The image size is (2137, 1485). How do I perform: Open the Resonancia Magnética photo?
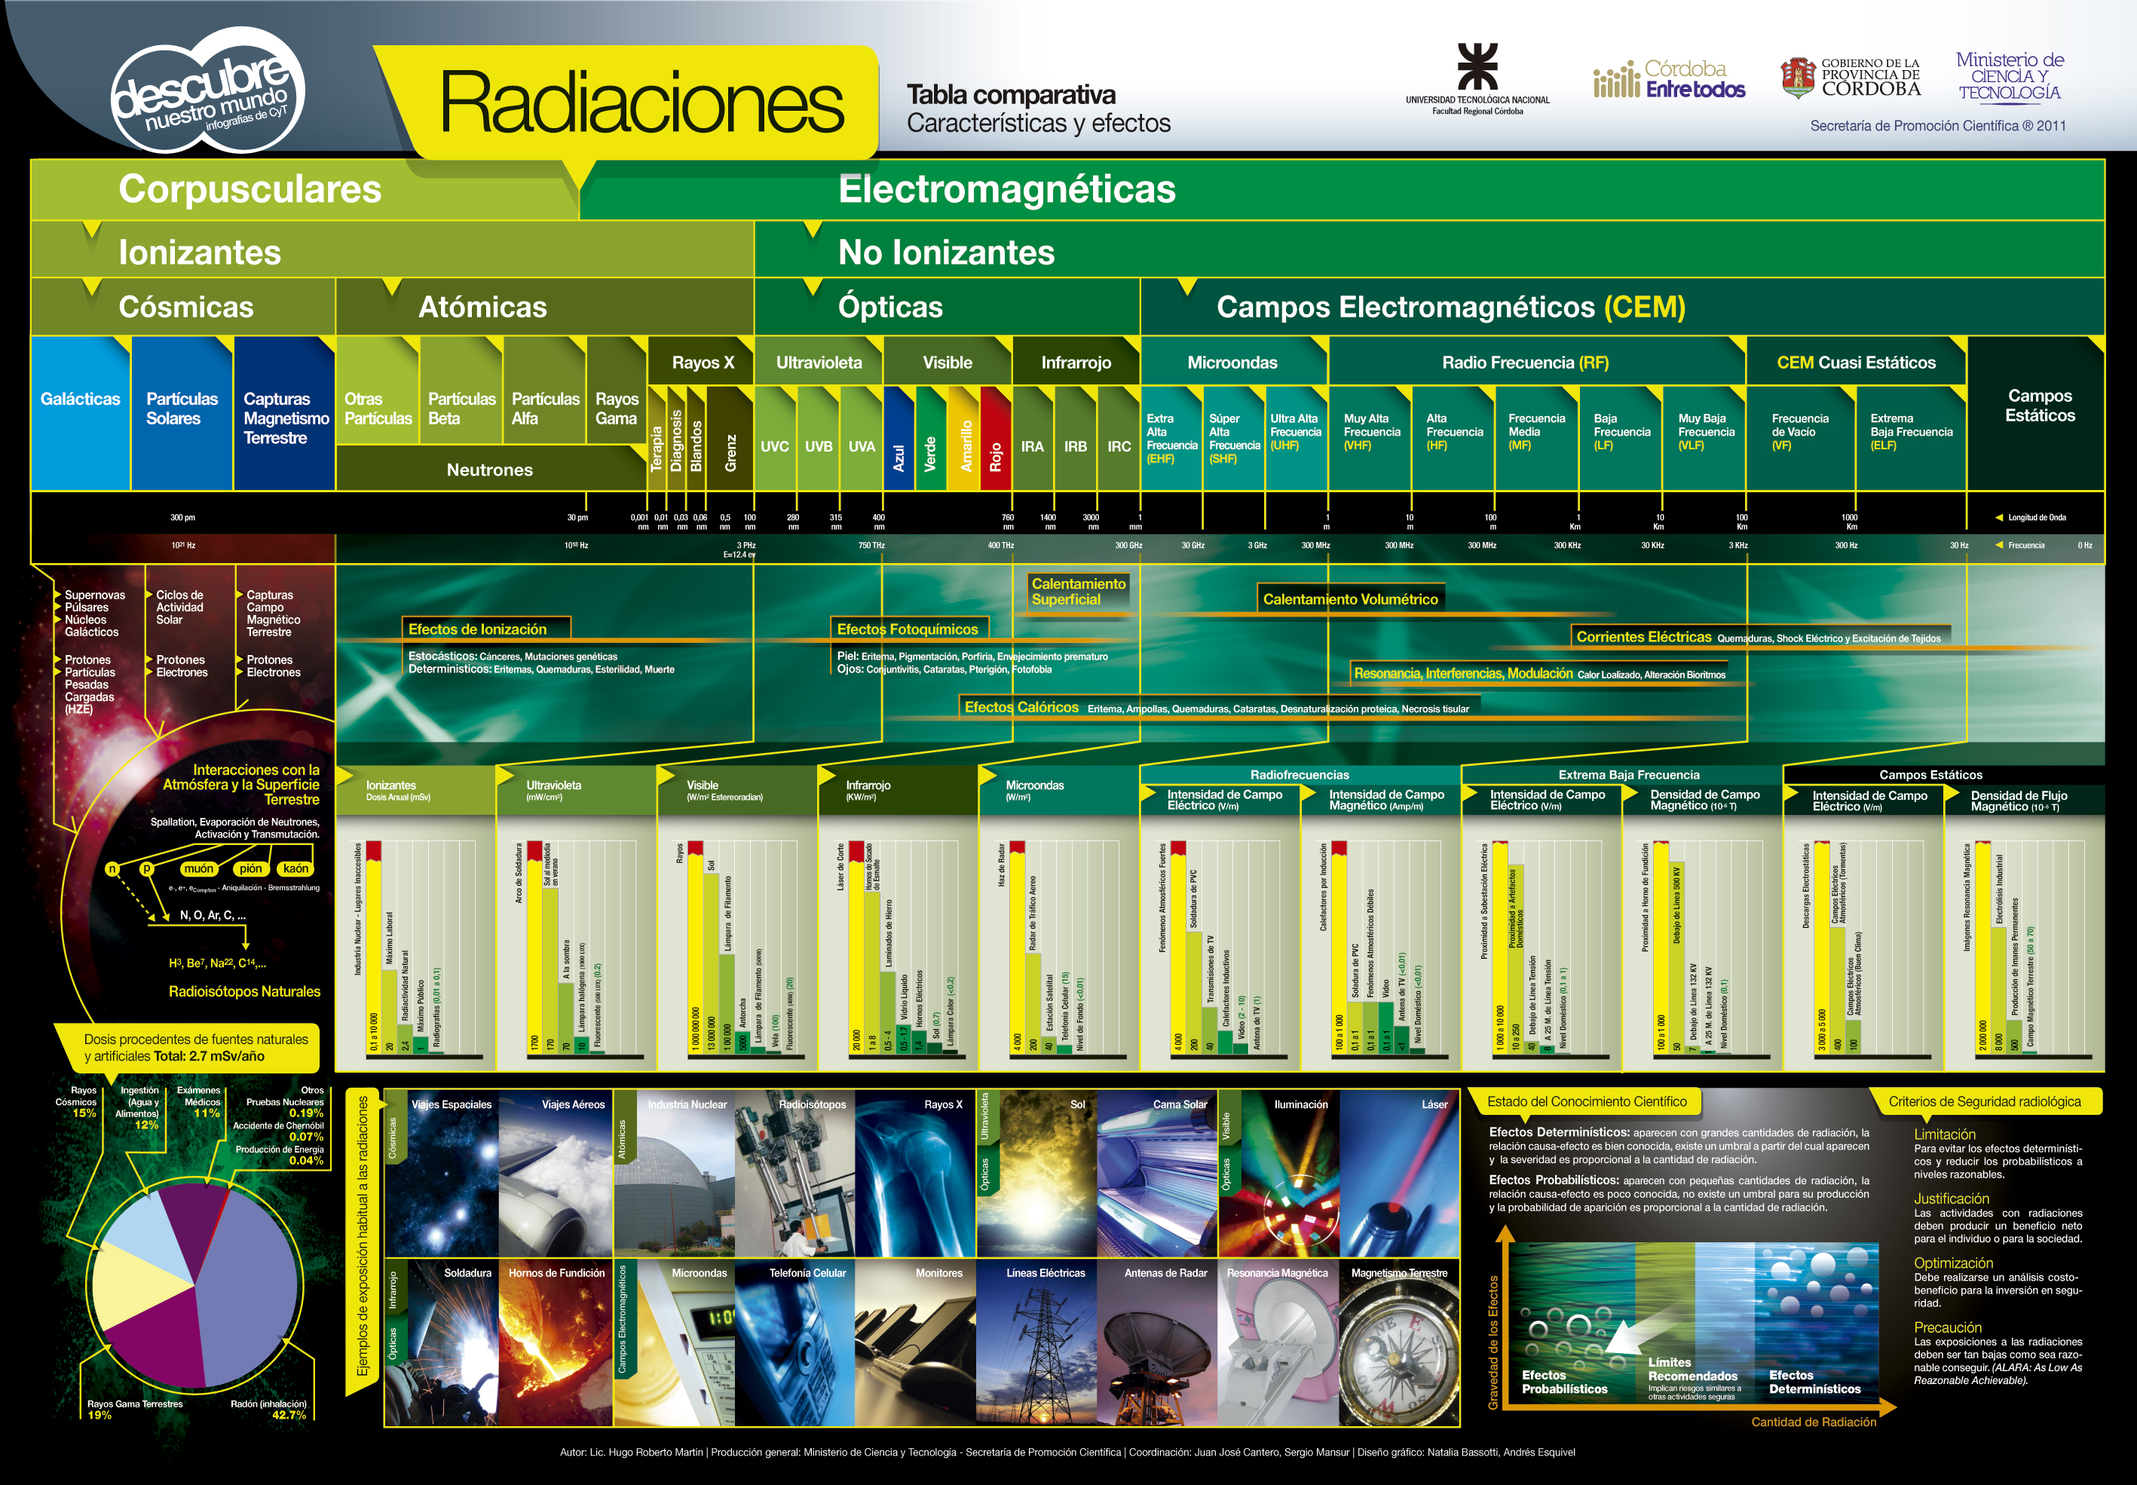pyautogui.click(x=1279, y=1343)
